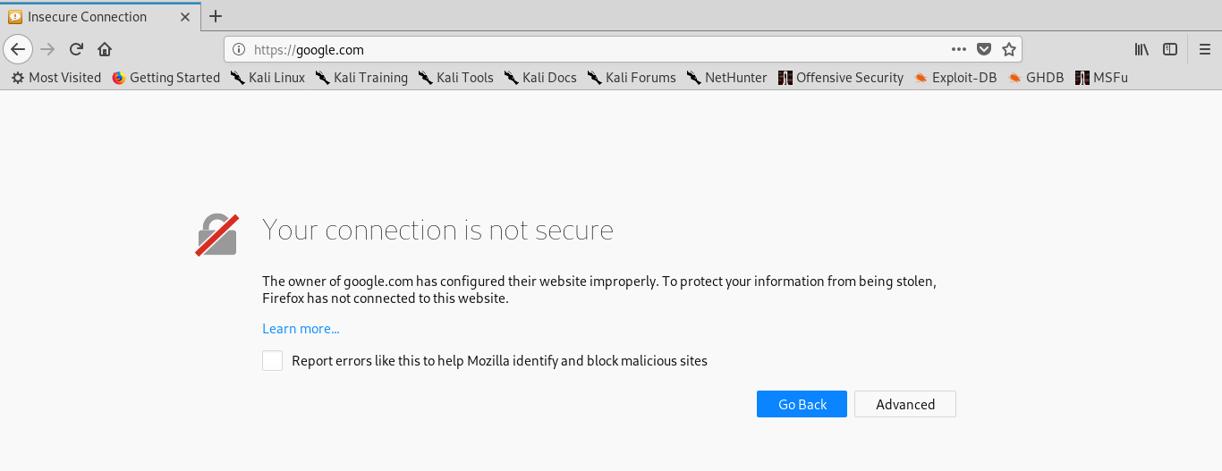Open the Kali Tools bookmark

(x=455, y=78)
